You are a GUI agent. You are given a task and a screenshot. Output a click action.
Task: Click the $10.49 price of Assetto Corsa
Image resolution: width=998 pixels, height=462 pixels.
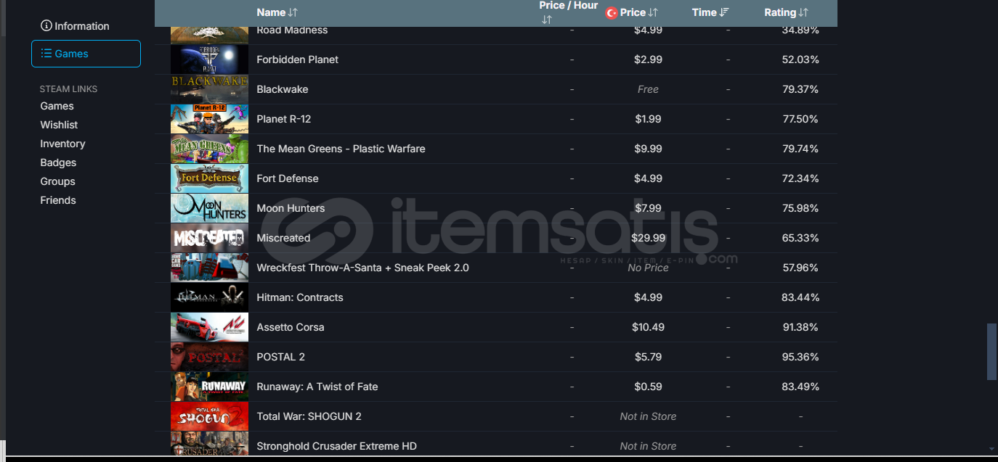pos(648,327)
